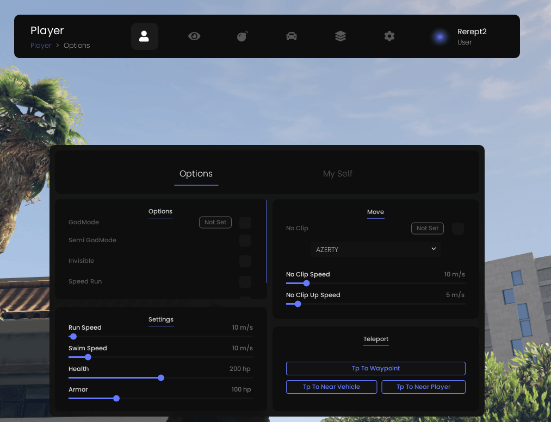551x422 pixels.
Task: Open the Player section icon
Action: 145,36
